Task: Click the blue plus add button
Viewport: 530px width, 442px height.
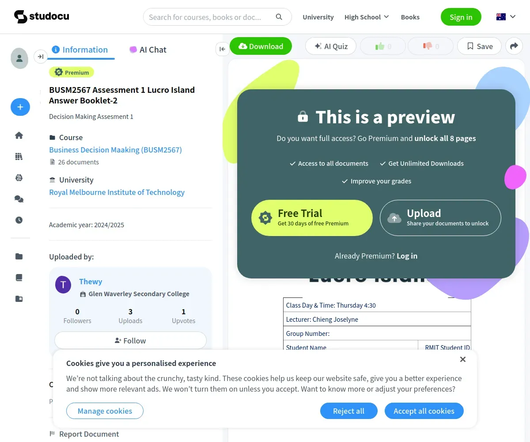Action: (x=20, y=107)
